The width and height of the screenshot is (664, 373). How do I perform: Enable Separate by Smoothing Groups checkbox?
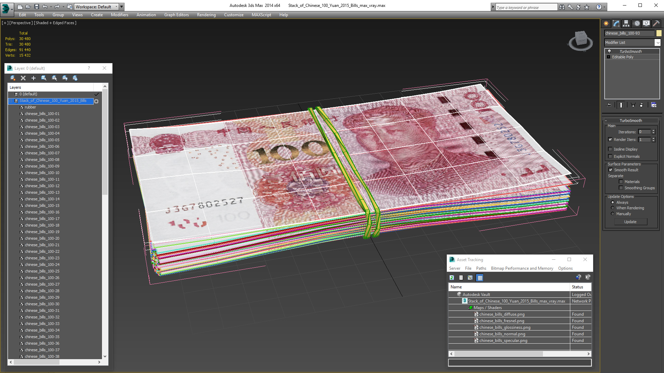pyautogui.click(x=621, y=188)
